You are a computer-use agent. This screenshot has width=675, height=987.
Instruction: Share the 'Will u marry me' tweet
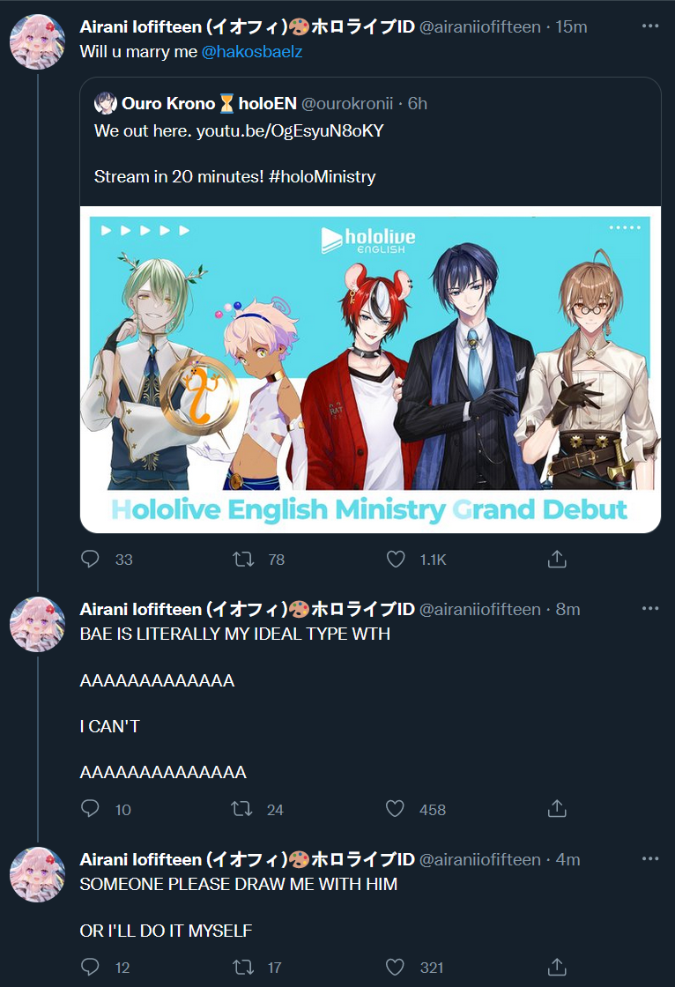[557, 559]
